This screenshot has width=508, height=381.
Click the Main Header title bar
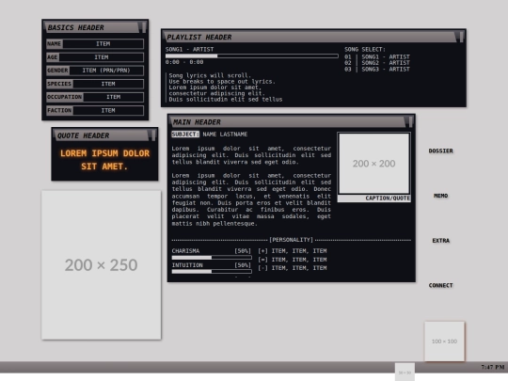[x=291, y=121]
